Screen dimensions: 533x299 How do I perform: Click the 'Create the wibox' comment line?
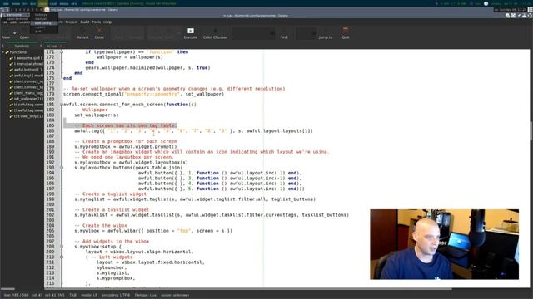coord(101,226)
